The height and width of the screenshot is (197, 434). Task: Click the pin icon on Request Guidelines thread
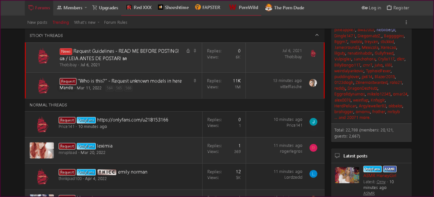(195, 51)
